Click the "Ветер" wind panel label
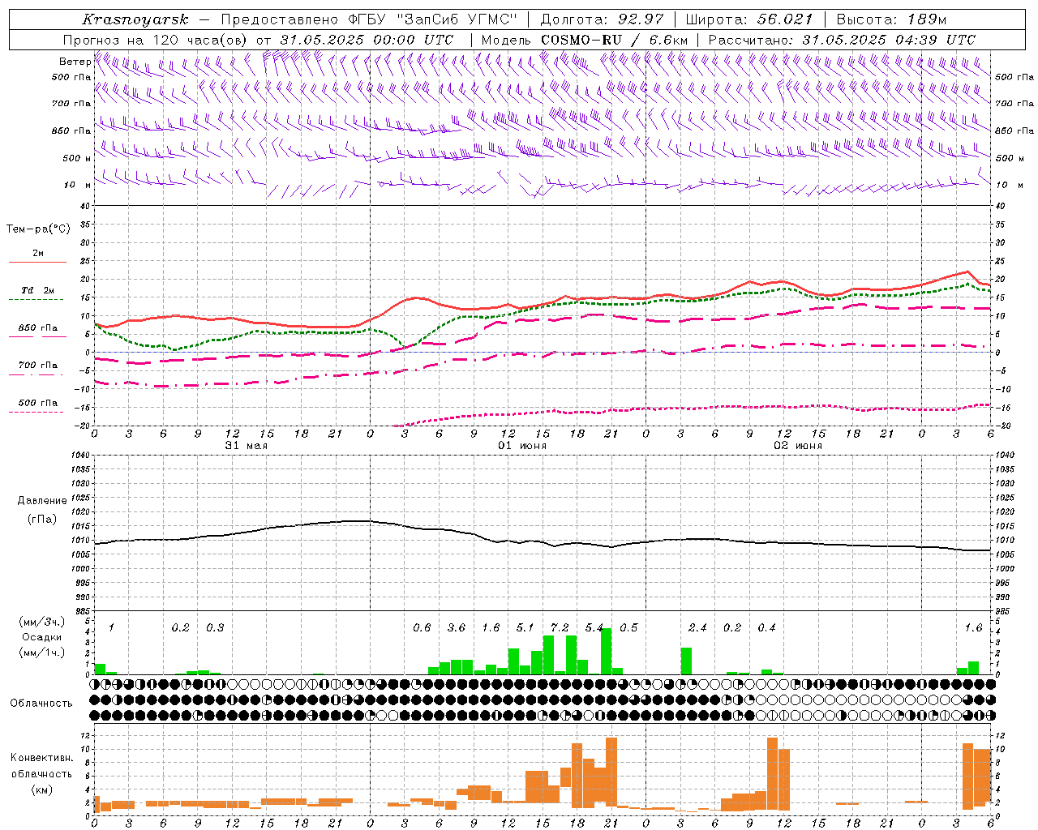The width and height of the screenshot is (1038, 830). (75, 62)
